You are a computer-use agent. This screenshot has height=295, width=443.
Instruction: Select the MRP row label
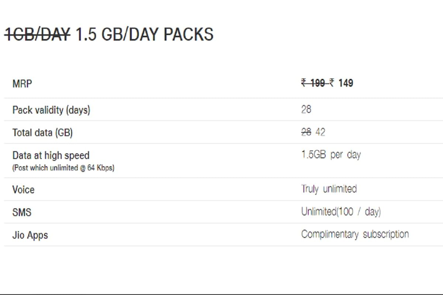22,84
